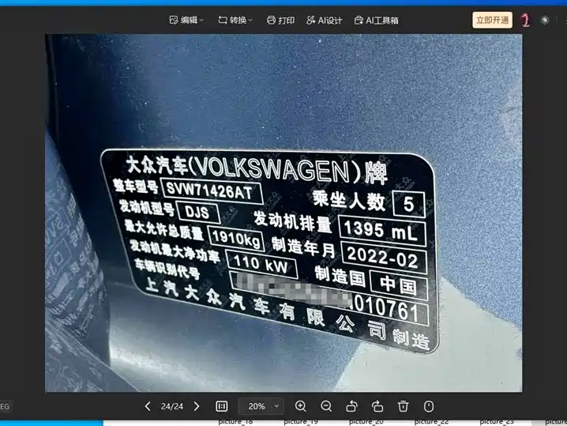Screen dimensions: 567x426
Task: Open AI工具箱 toolbox
Action: [x=376, y=21]
